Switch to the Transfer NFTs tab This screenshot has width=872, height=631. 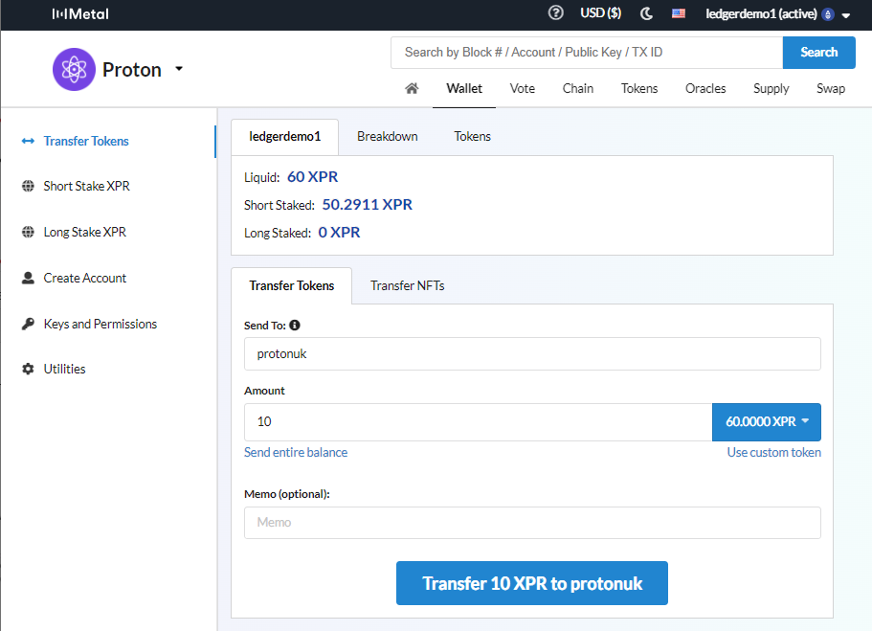pyautogui.click(x=407, y=284)
